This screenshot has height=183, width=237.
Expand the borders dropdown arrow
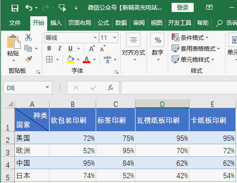[57, 59]
